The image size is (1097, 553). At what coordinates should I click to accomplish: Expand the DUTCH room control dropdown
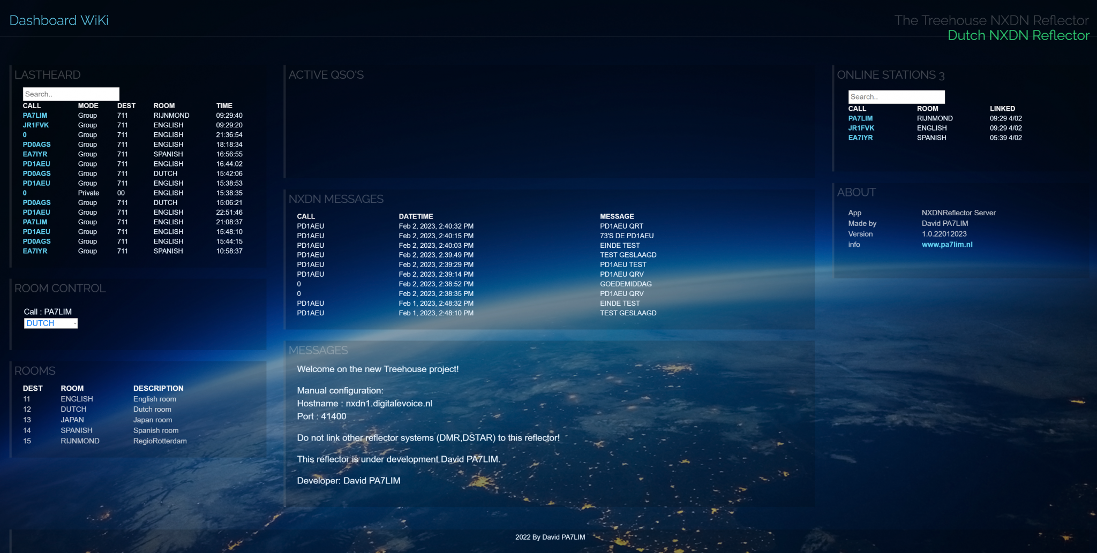click(x=51, y=323)
